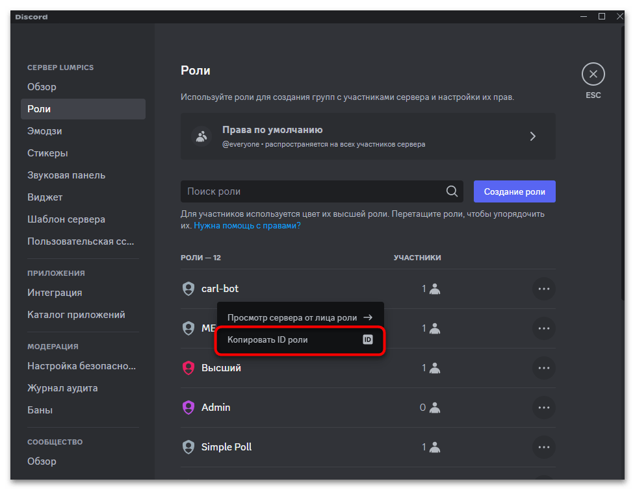
Task: Open Нужна помощь с правами link
Action: pos(247,226)
